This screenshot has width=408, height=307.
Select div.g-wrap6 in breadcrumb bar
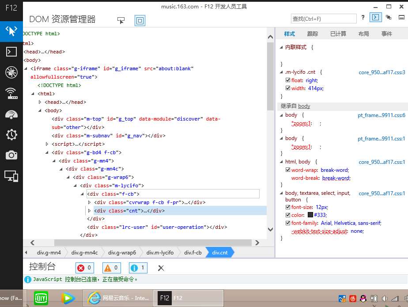pos(122,253)
